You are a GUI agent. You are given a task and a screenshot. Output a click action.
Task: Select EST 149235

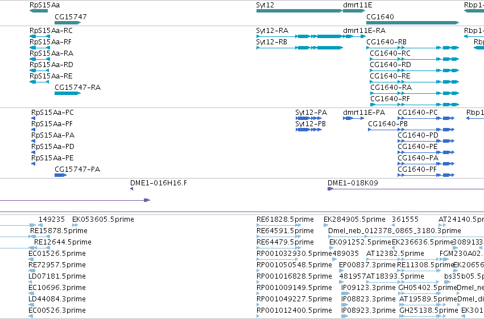point(52,219)
